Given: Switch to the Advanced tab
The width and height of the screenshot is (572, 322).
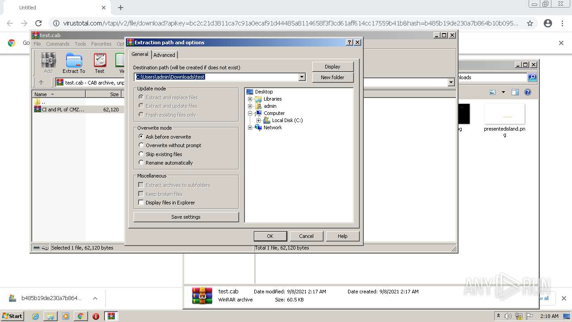Looking at the screenshot, I should (164, 55).
